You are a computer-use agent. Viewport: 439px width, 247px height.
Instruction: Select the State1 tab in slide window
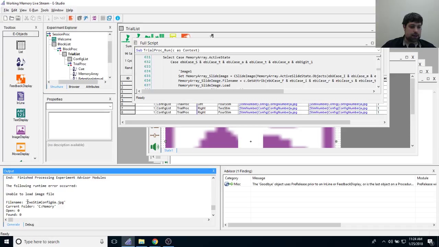point(168,151)
